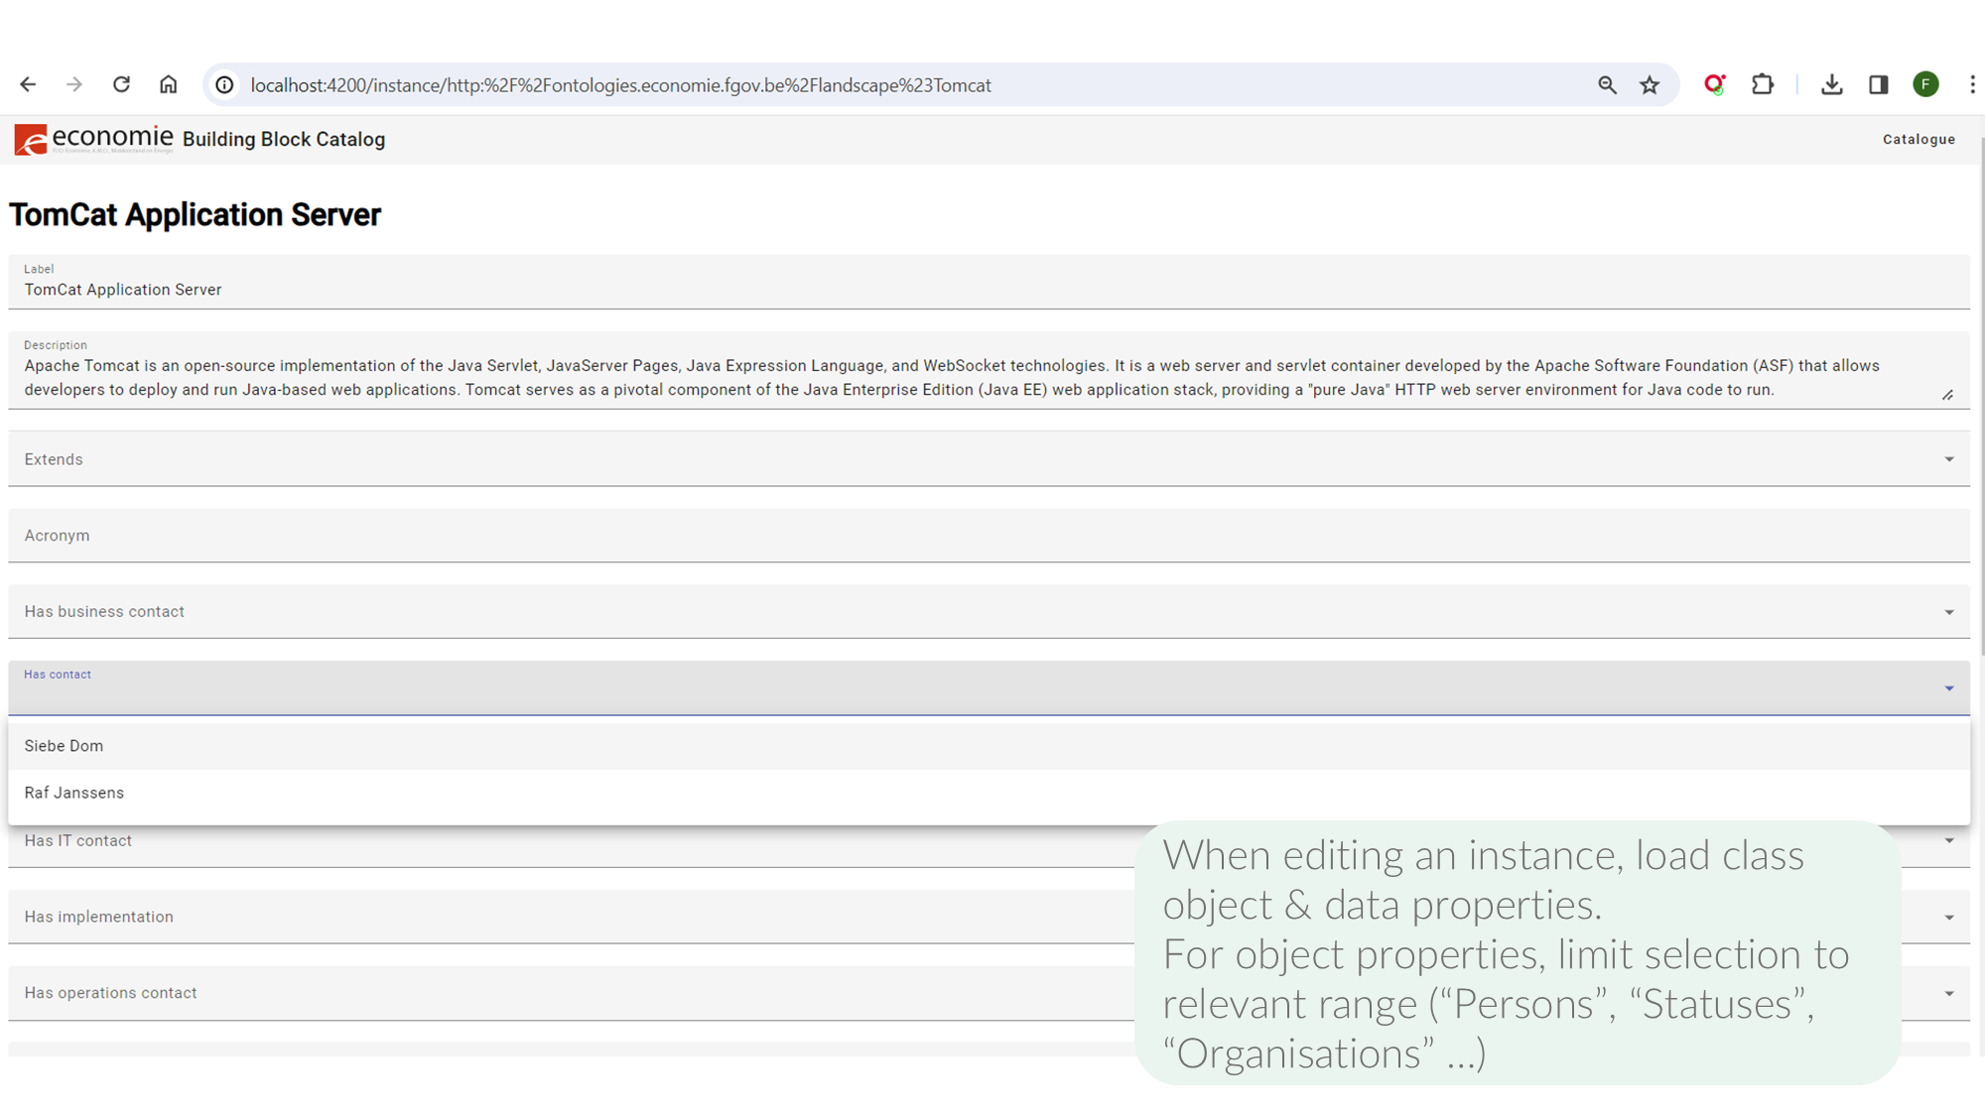Open the Catalogue link
This screenshot has height=1116, width=1985.
(1919, 140)
